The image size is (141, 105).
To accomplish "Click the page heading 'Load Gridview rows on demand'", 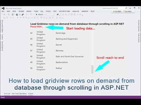I will [77, 24].
